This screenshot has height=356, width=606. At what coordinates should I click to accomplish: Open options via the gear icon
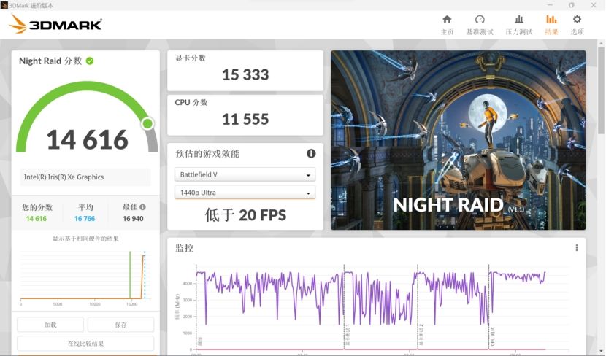tap(577, 19)
